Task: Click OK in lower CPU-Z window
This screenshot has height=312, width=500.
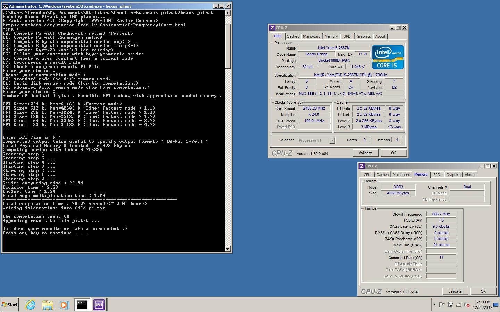Action: click(x=483, y=291)
